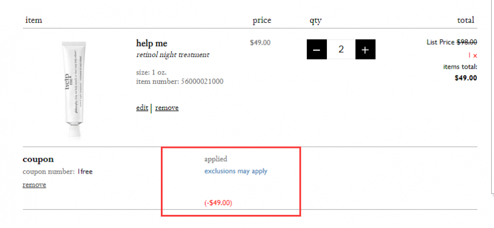
Task: Click the red coupon discount (-$49.00)
Action: click(x=218, y=203)
